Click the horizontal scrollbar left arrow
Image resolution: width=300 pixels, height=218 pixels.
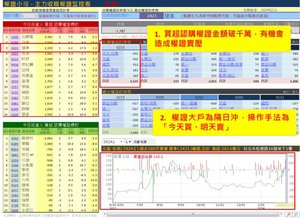[x=105, y=214]
